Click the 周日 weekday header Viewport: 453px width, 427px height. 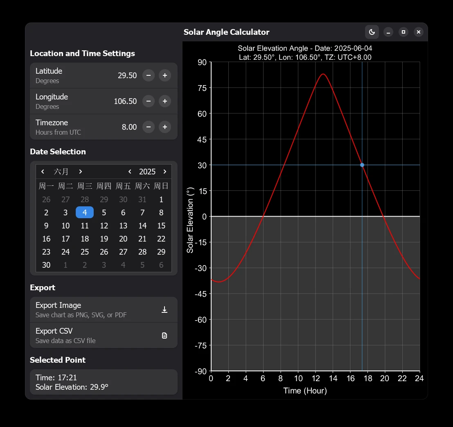coord(161,186)
